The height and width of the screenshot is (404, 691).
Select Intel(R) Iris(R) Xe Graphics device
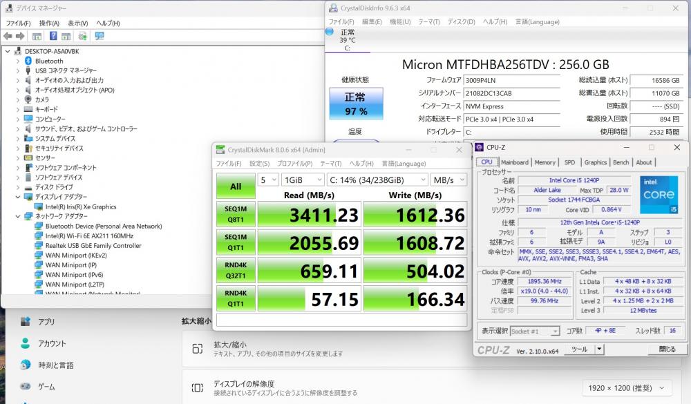[81, 206]
